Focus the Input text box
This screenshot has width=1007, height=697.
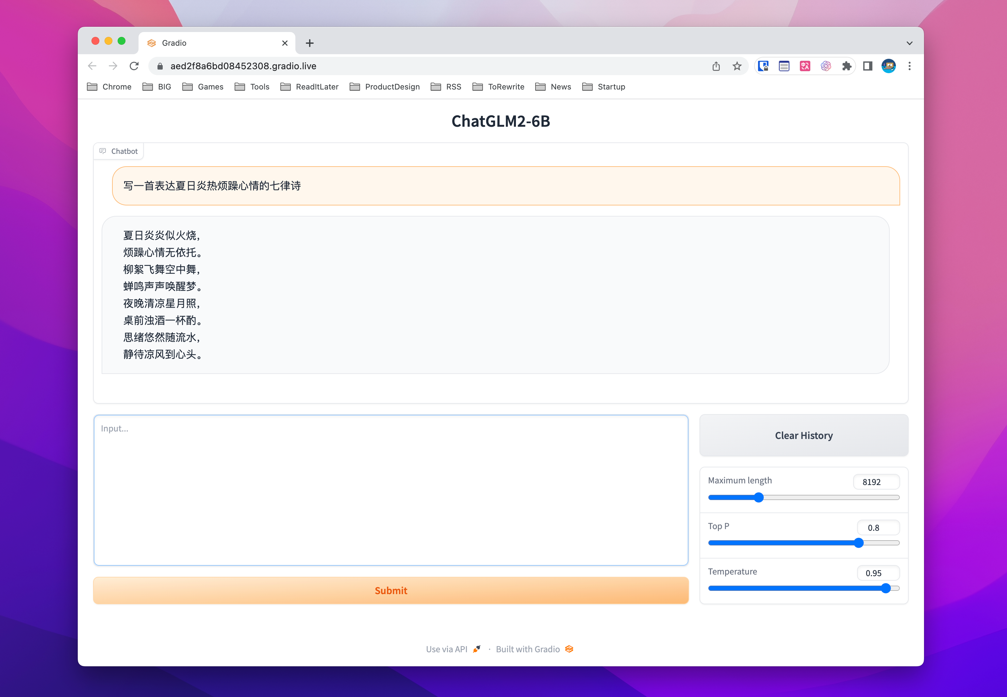pos(390,490)
